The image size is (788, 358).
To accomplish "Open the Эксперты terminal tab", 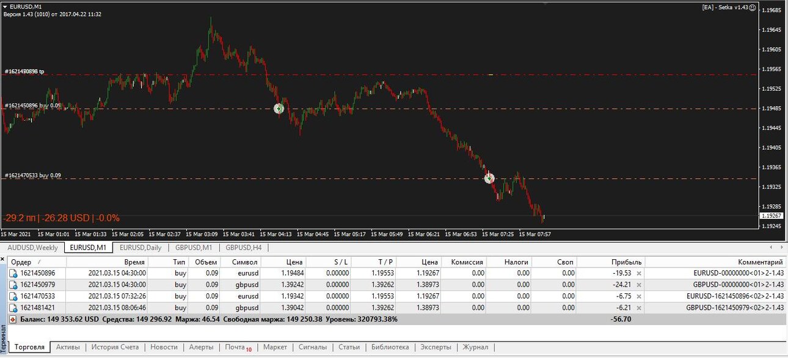I will coord(436,347).
